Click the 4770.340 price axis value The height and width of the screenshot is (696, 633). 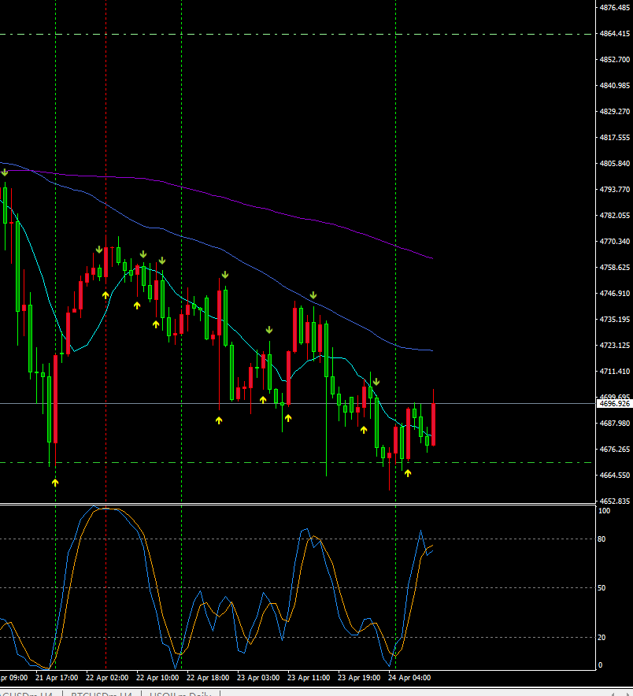click(x=614, y=241)
